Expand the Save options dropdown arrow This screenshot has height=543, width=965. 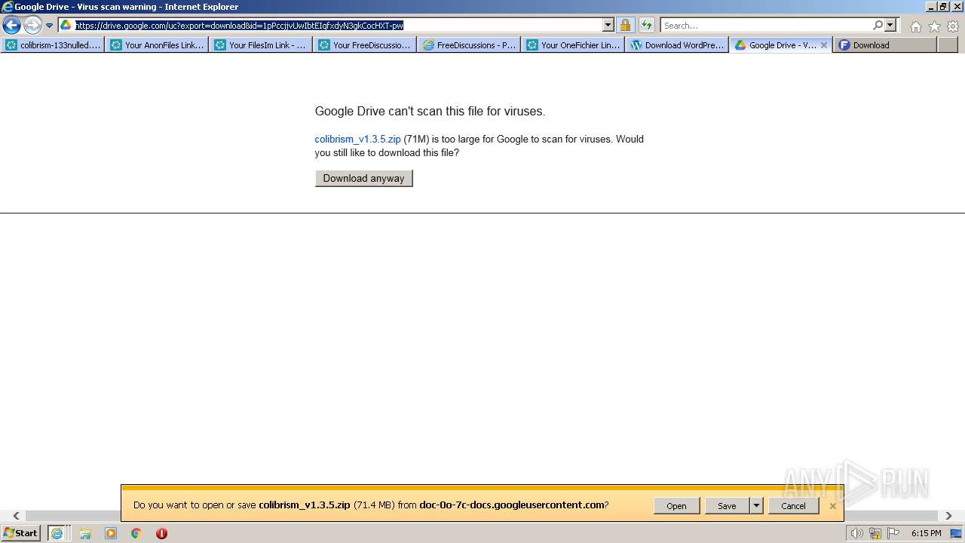(756, 506)
